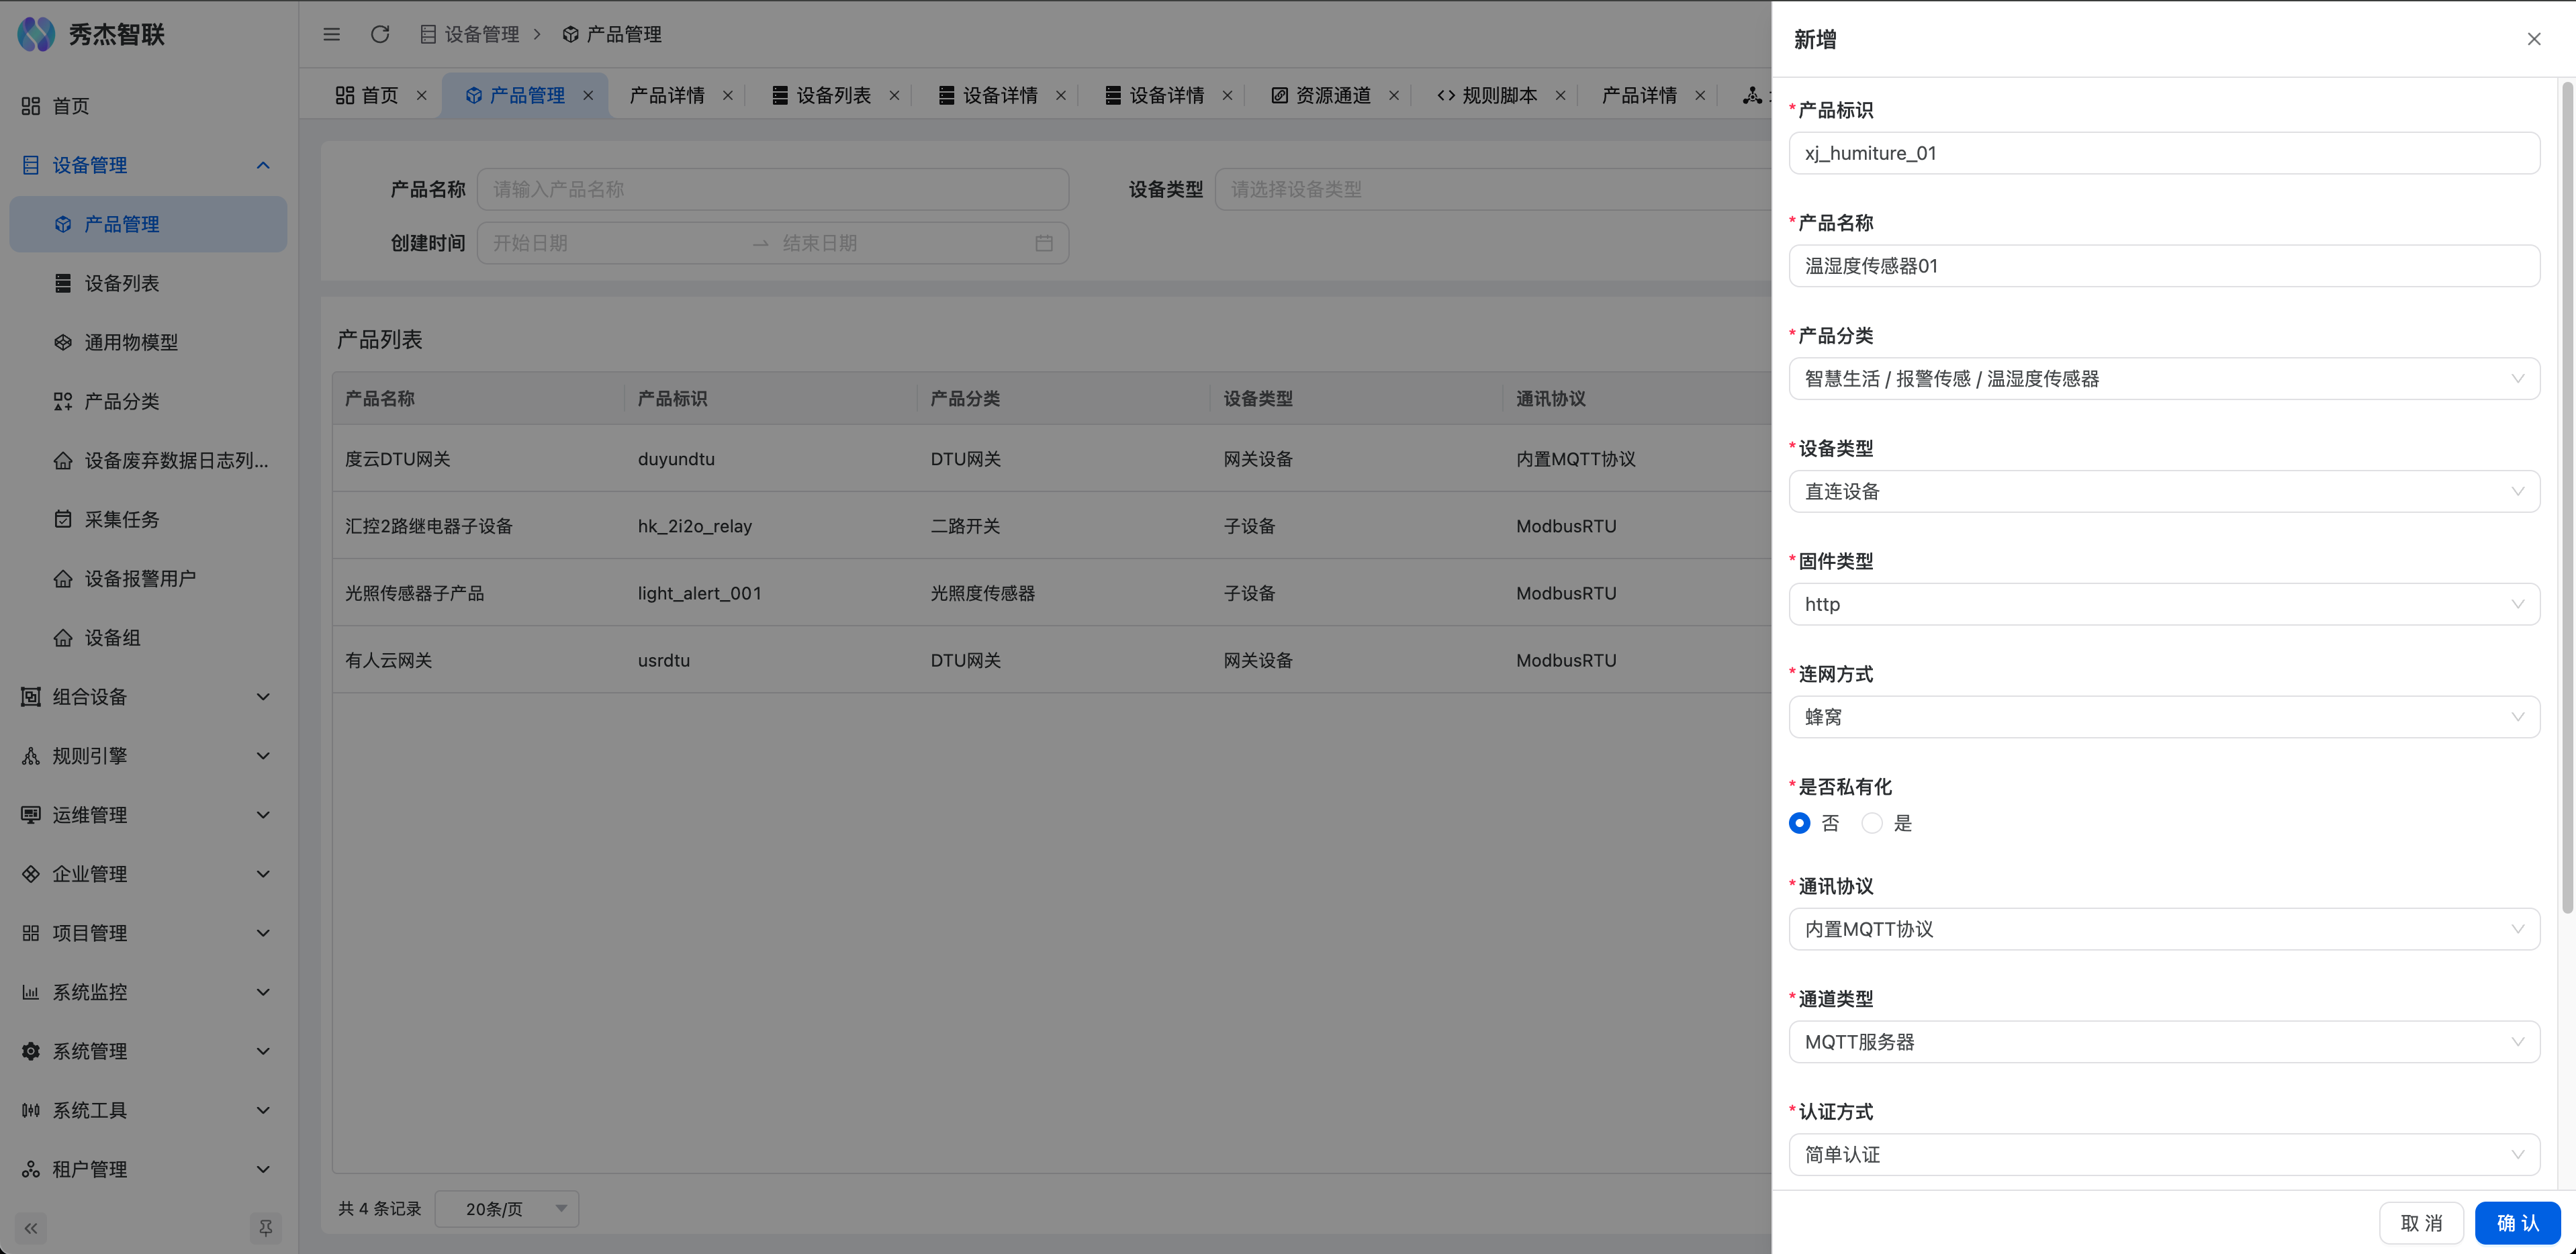Click the refresh icon in top toolbar

click(x=380, y=34)
